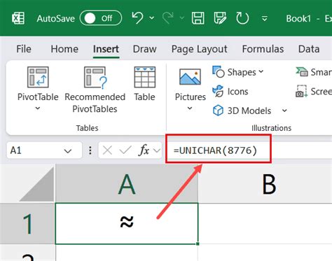Viewport: 332px width, 261px height.
Task: Select column B header
Action: point(265,183)
